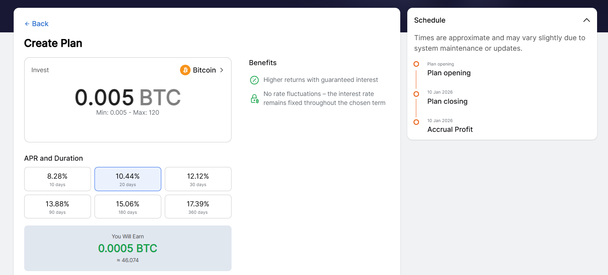Go back using the Back arrow link
The width and height of the screenshot is (608, 275).
[36, 24]
